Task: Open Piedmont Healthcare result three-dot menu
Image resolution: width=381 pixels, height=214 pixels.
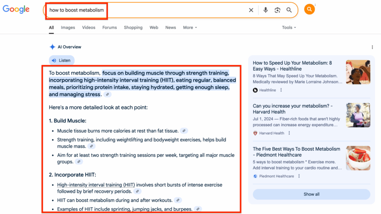Action: 299,176
